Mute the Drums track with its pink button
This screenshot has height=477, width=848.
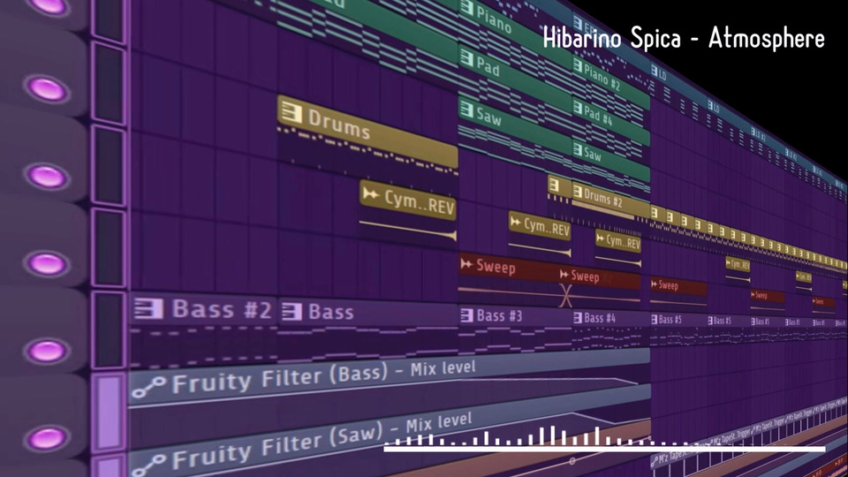pos(47,88)
